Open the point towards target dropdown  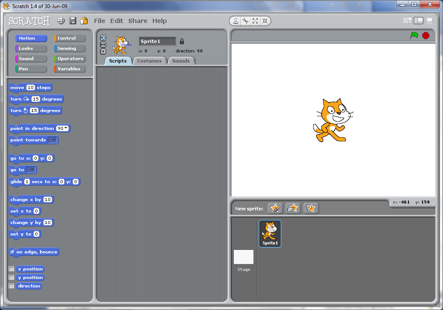click(x=52, y=140)
